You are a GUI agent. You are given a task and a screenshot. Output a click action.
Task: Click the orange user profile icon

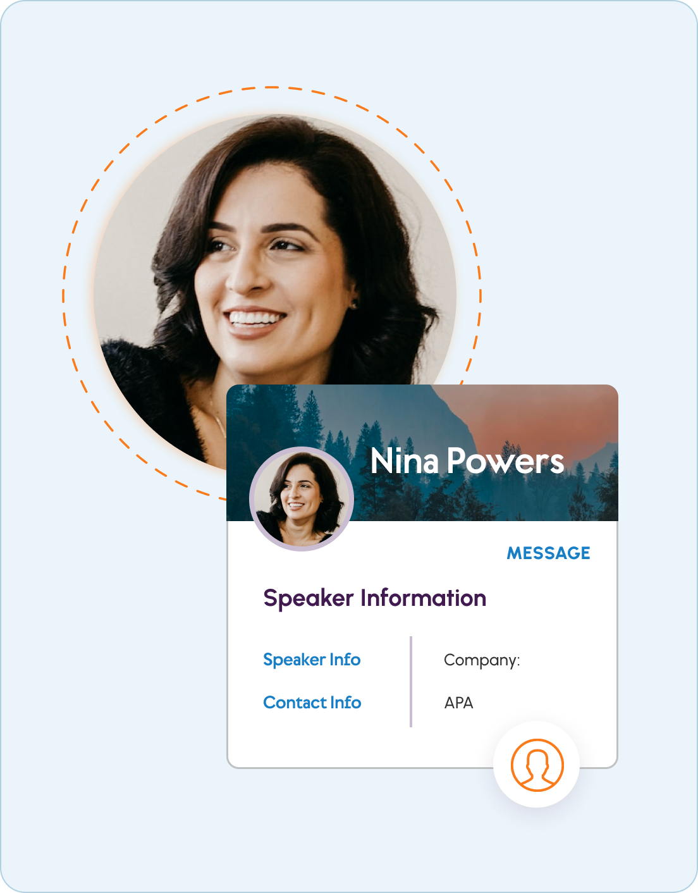[537, 765]
